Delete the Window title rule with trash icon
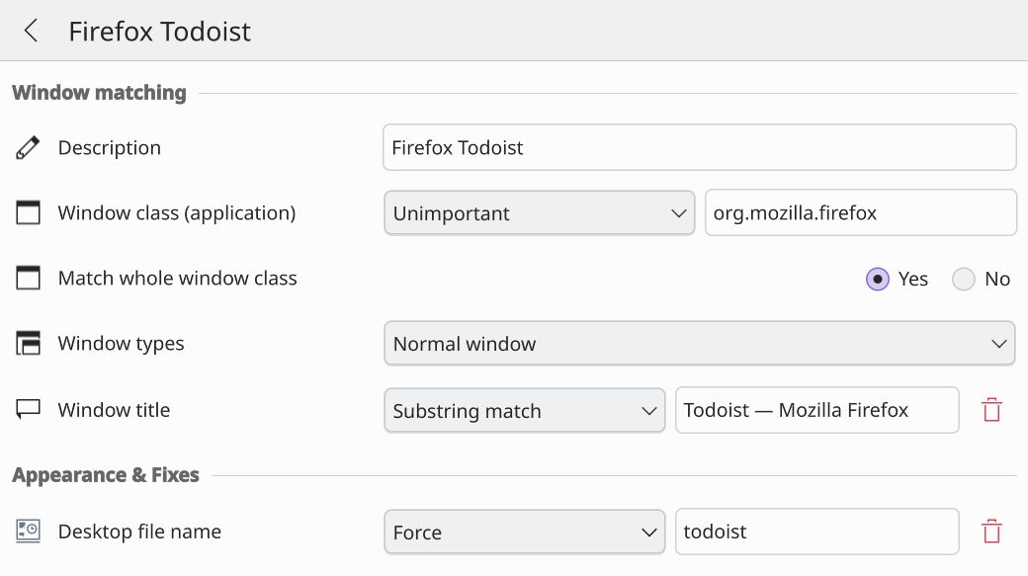 click(992, 410)
